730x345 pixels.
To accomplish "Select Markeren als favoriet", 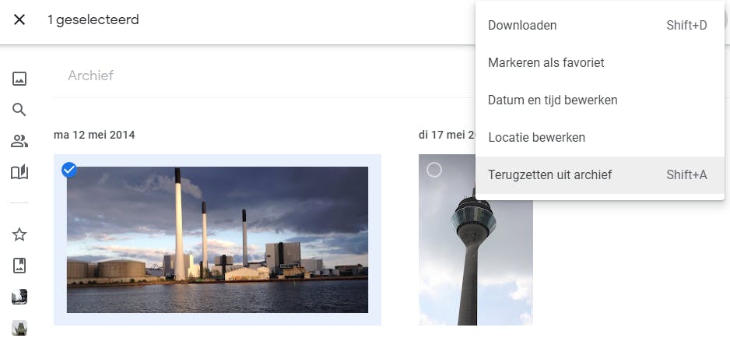I will pyautogui.click(x=546, y=62).
